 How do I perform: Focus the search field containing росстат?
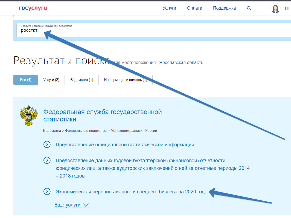(x=154, y=30)
